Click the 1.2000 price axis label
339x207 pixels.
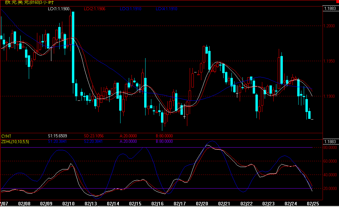pos(329,26)
